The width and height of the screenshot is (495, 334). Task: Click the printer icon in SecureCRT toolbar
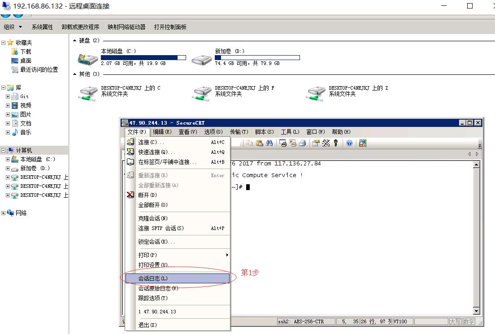click(x=302, y=143)
